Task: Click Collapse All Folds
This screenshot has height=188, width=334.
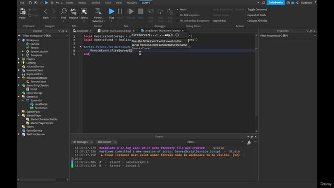Action: coord(257,21)
